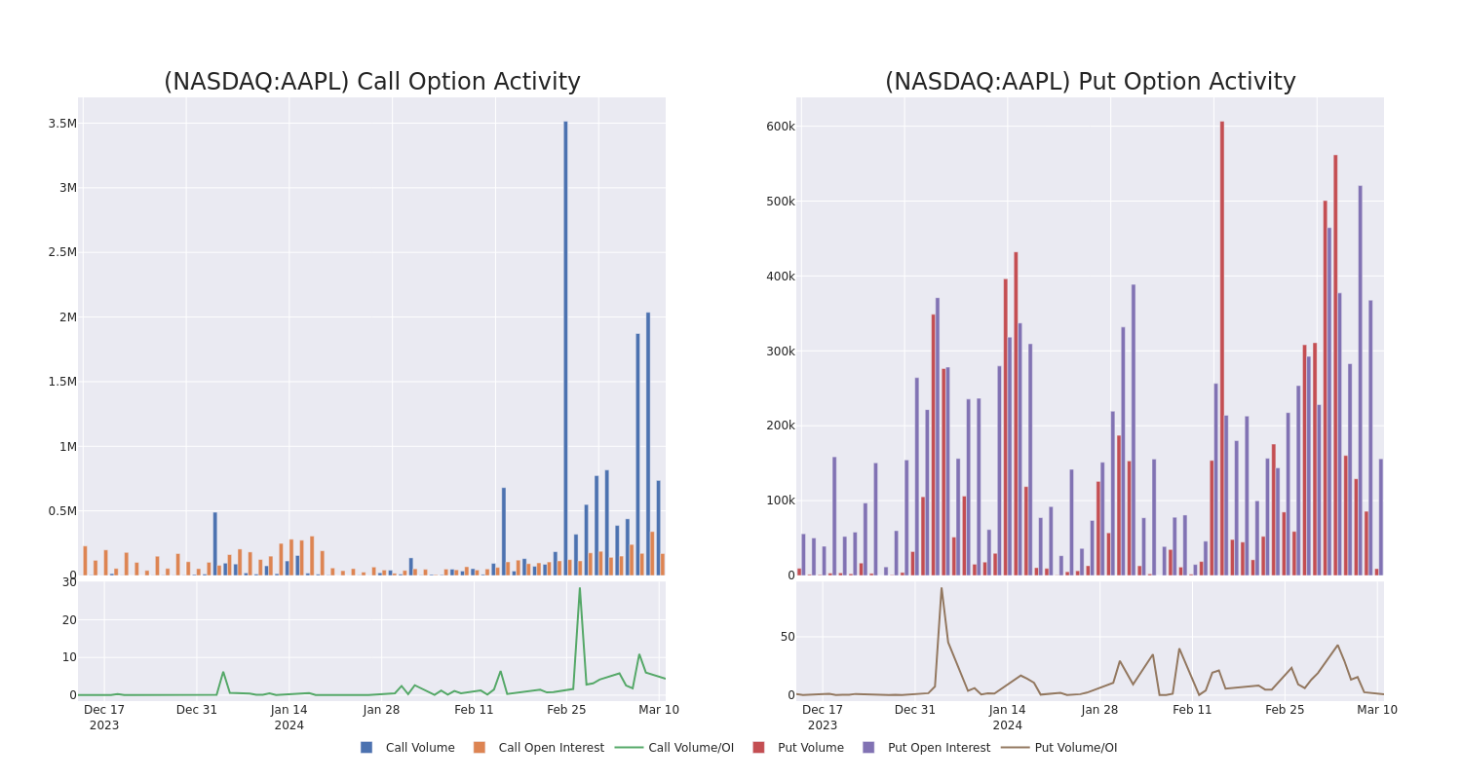Click 'Mar 10' date on put chart axis
The height and width of the screenshot is (779, 1462).
click(x=1377, y=710)
